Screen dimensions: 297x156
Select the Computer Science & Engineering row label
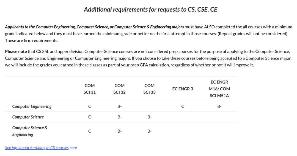pyautogui.click(x=30, y=131)
